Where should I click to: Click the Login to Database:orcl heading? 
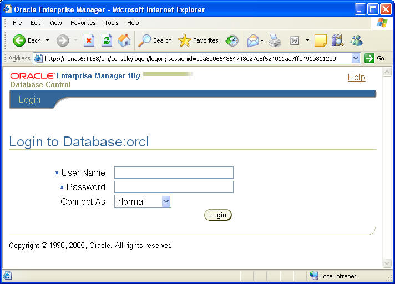point(79,141)
